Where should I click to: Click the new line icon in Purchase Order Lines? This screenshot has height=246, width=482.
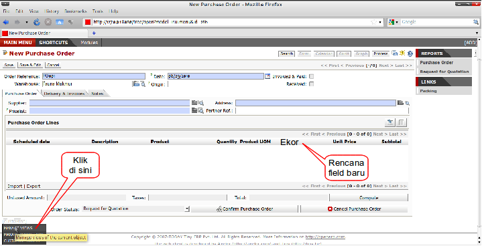coord(390,122)
